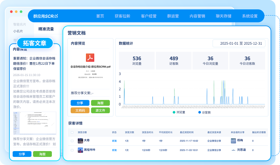Click the red PDF file icon
280x165 pixels.
[90, 58]
